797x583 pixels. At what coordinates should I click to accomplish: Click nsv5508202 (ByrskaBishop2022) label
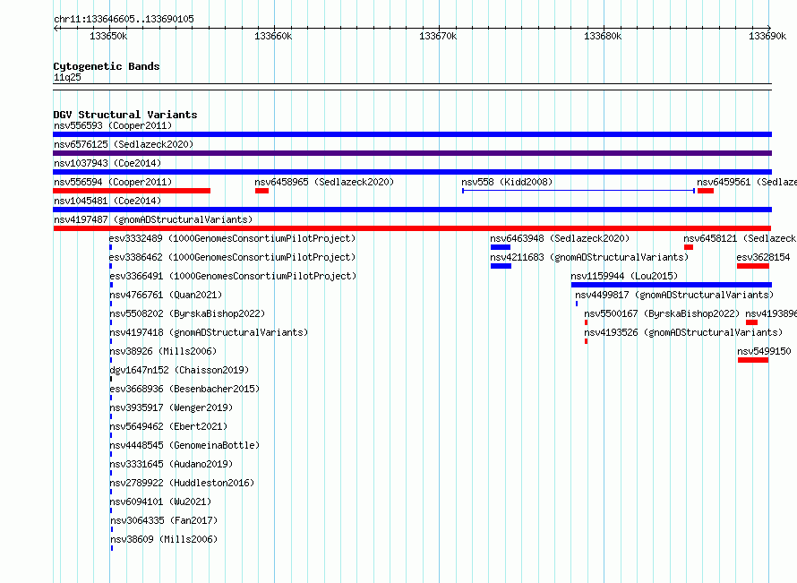[187, 313]
